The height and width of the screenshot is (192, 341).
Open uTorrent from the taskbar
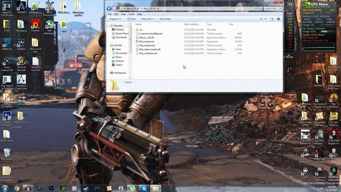(132, 188)
